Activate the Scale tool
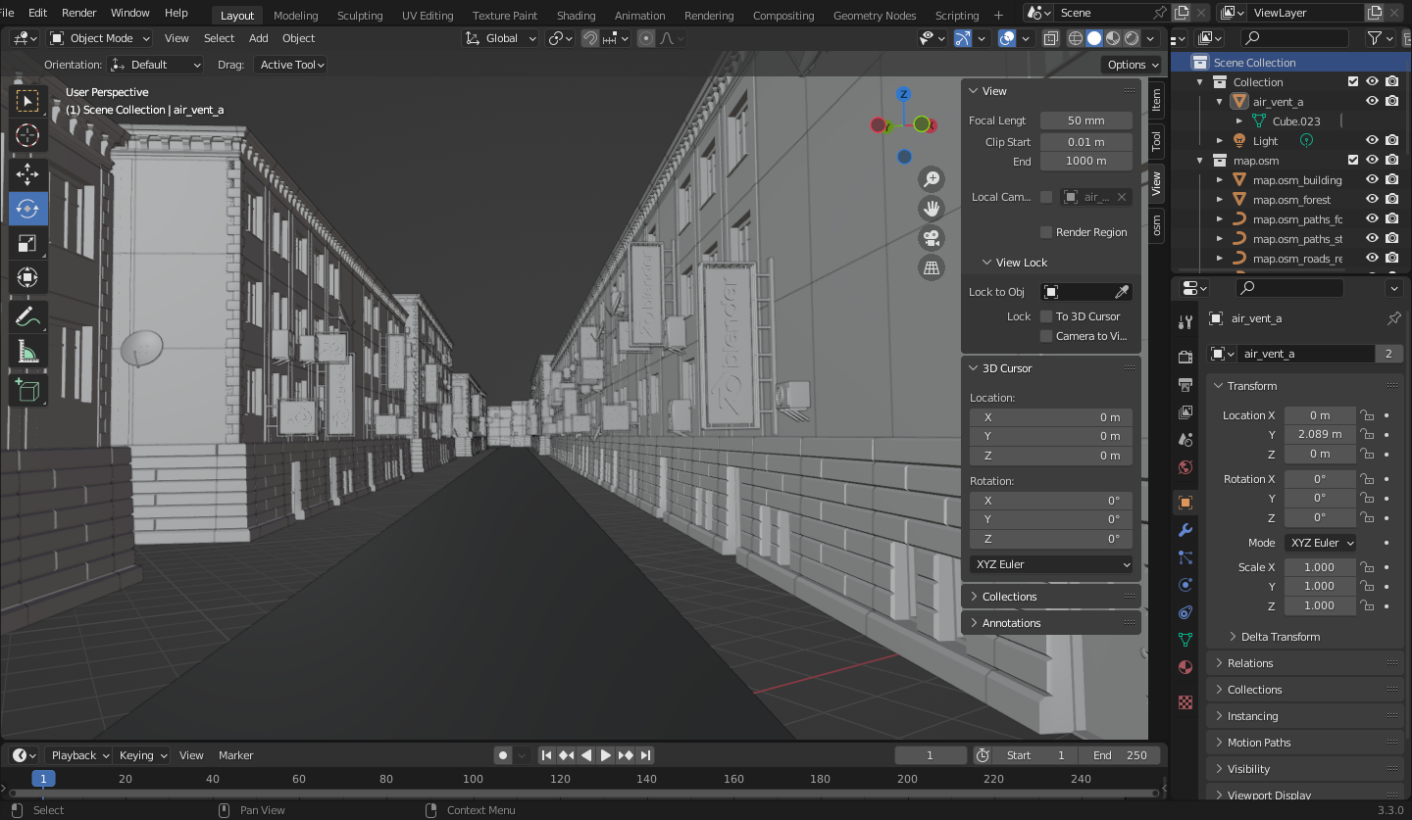This screenshot has height=820, width=1412. pos(27,243)
